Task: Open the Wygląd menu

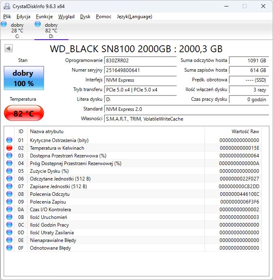Action: pyautogui.click(x=66, y=17)
